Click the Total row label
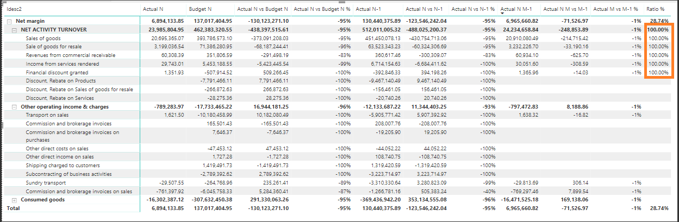Viewport: 679px width, 222px height. [13, 208]
